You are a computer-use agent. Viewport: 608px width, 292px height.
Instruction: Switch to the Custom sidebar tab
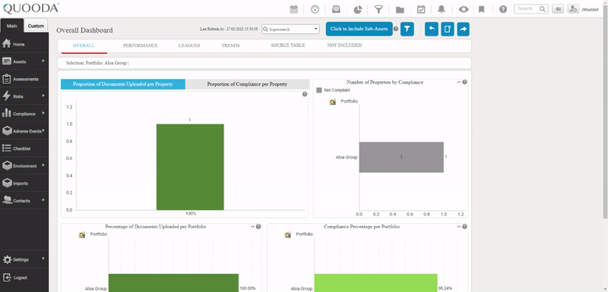click(x=36, y=26)
